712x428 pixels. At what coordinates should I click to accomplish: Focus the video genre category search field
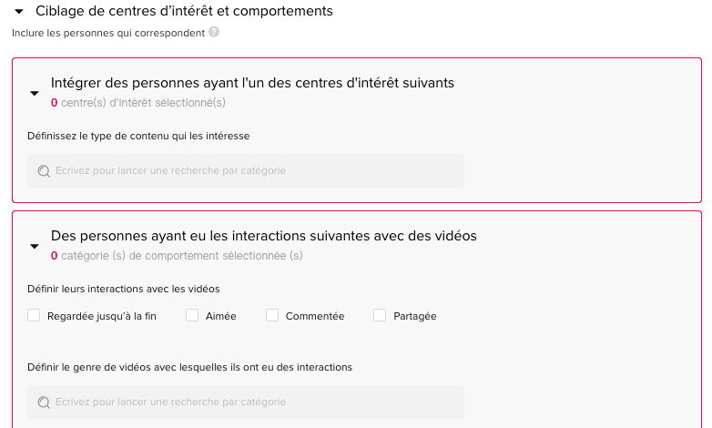pyautogui.click(x=255, y=403)
